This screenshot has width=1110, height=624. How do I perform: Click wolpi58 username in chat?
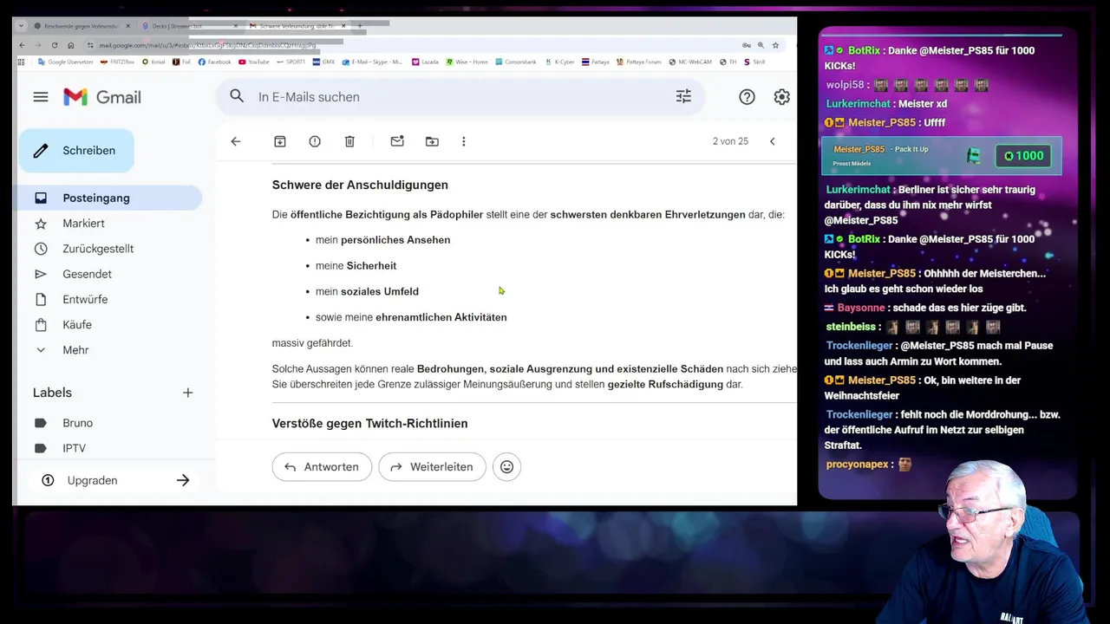(x=847, y=85)
